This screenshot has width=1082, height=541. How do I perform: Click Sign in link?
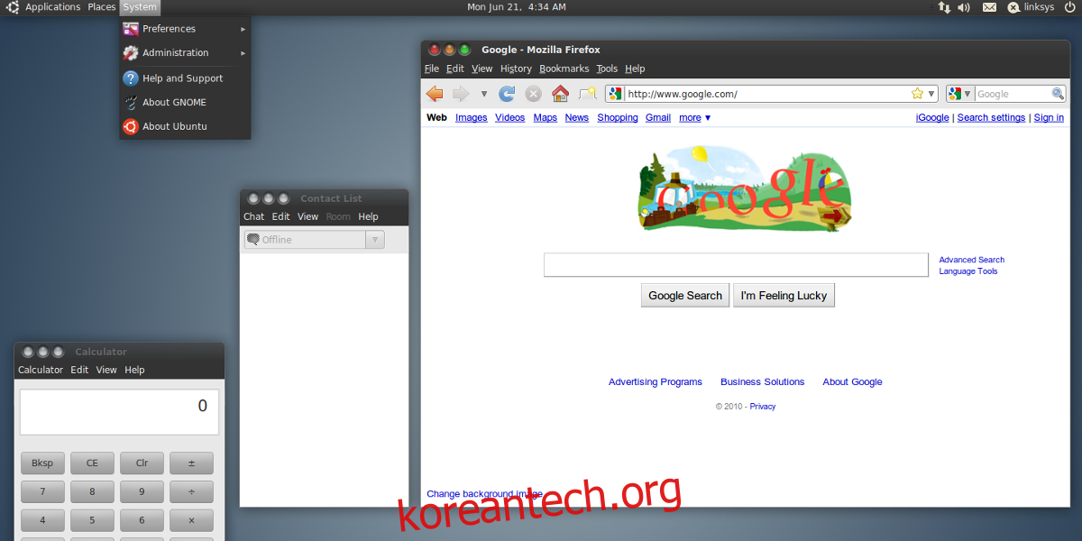pos(1049,118)
